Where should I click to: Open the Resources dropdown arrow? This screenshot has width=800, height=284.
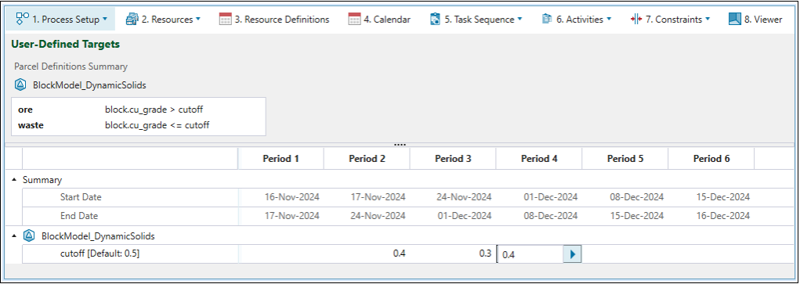(198, 20)
